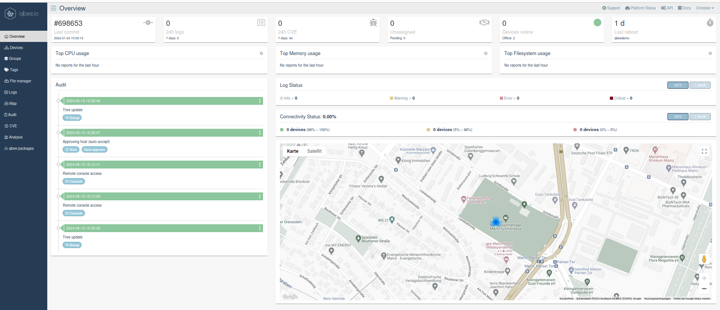
Task: Switch the map to Karte view
Action: pos(293,151)
